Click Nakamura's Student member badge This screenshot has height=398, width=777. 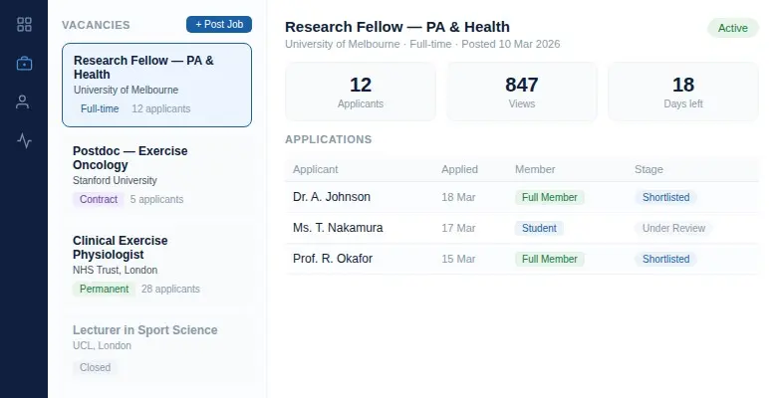click(539, 228)
